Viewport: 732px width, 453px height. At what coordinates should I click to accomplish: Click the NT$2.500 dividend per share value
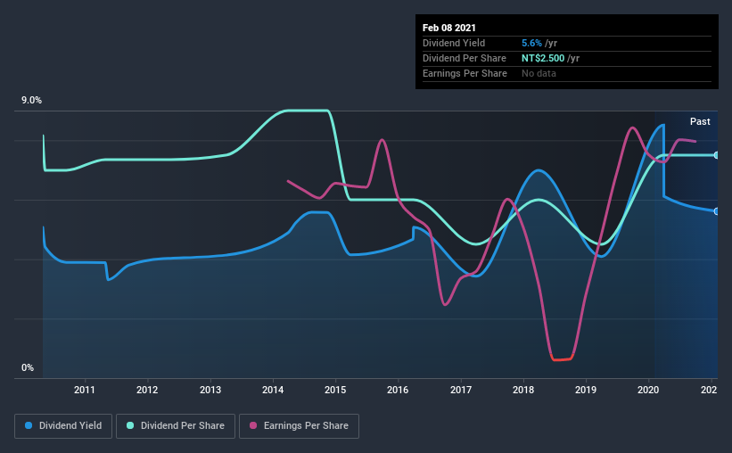543,58
